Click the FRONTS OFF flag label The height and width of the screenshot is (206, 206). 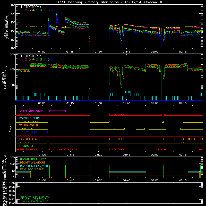pos(27,146)
